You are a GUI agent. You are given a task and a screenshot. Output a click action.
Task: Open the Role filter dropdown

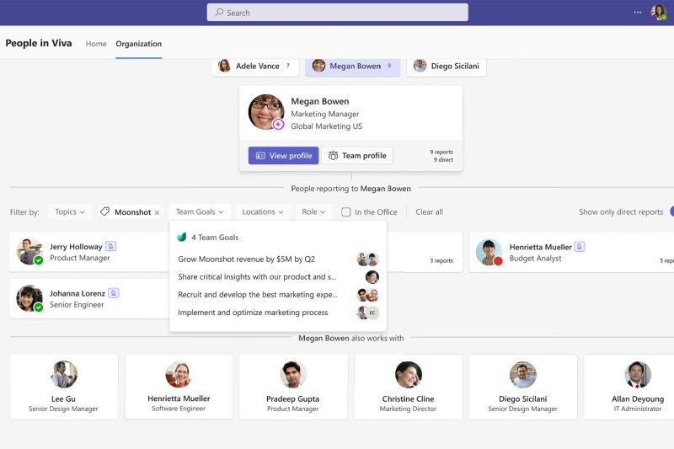pos(313,211)
